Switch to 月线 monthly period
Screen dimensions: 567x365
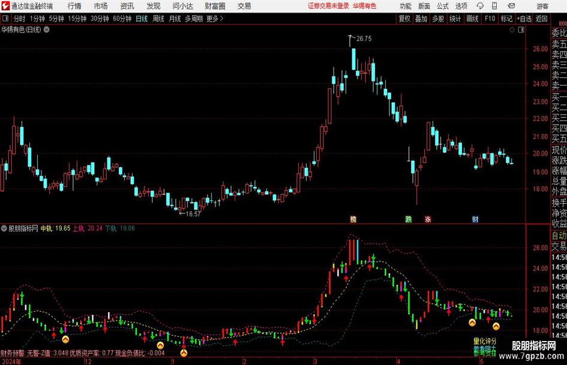click(x=175, y=19)
